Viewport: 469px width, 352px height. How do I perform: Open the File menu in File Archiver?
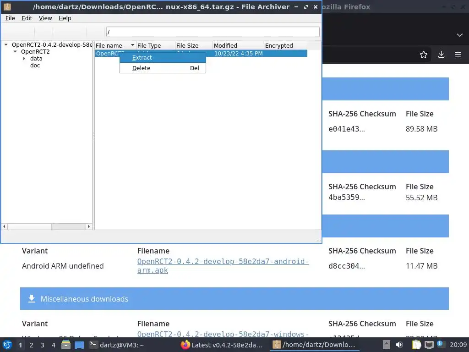(x=10, y=18)
